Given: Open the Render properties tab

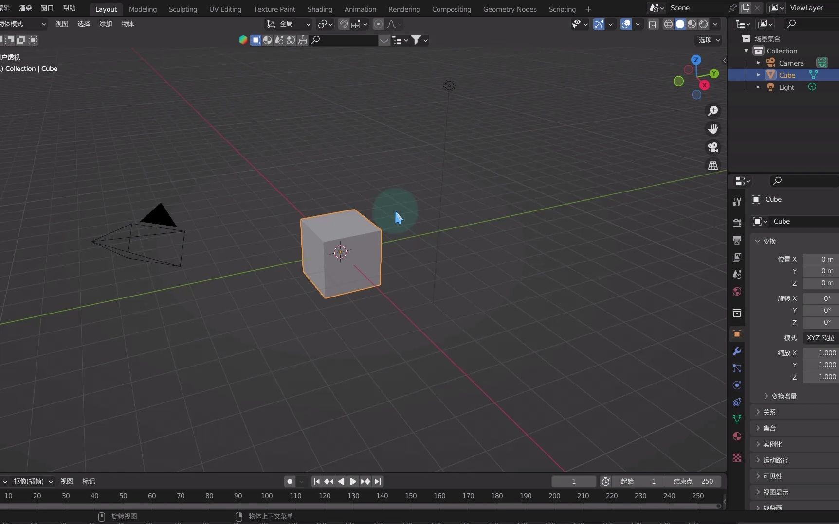Looking at the screenshot, I should click(737, 223).
